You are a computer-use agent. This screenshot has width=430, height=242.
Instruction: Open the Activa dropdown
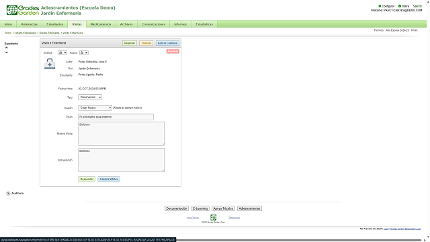pos(83,52)
